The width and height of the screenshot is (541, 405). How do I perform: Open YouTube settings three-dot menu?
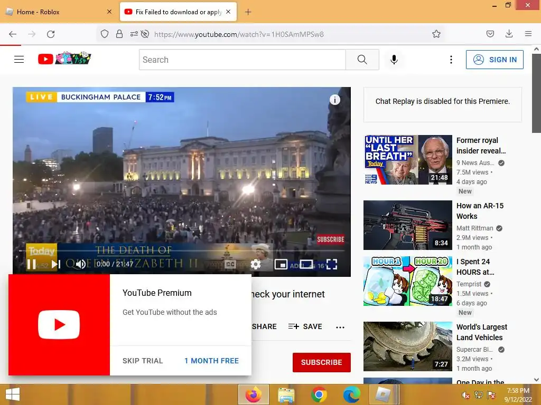tap(451, 60)
